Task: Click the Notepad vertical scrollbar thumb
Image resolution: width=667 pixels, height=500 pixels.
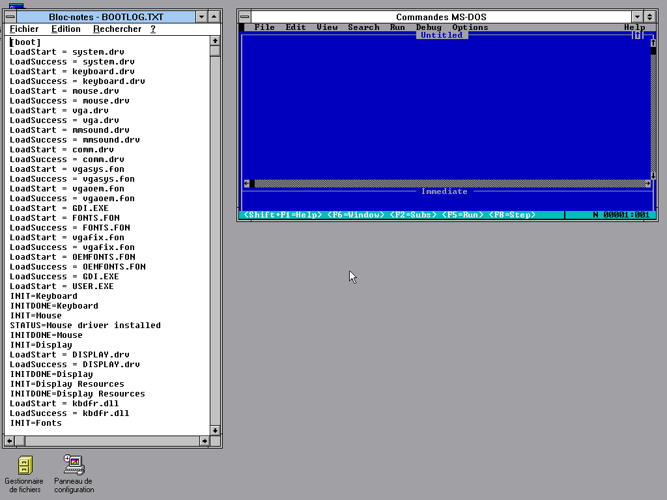Action: (215, 51)
